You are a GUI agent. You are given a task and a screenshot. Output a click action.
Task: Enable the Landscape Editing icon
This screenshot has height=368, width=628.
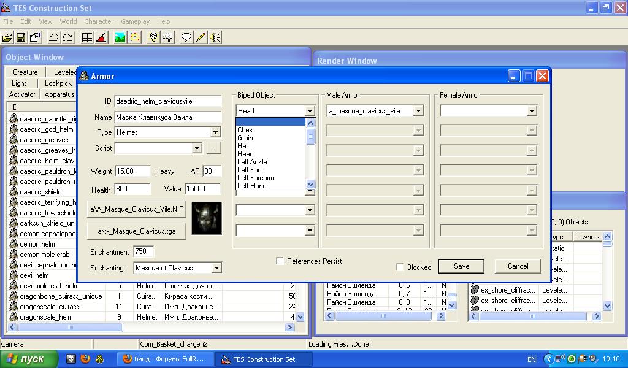pyautogui.click(x=120, y=37)
